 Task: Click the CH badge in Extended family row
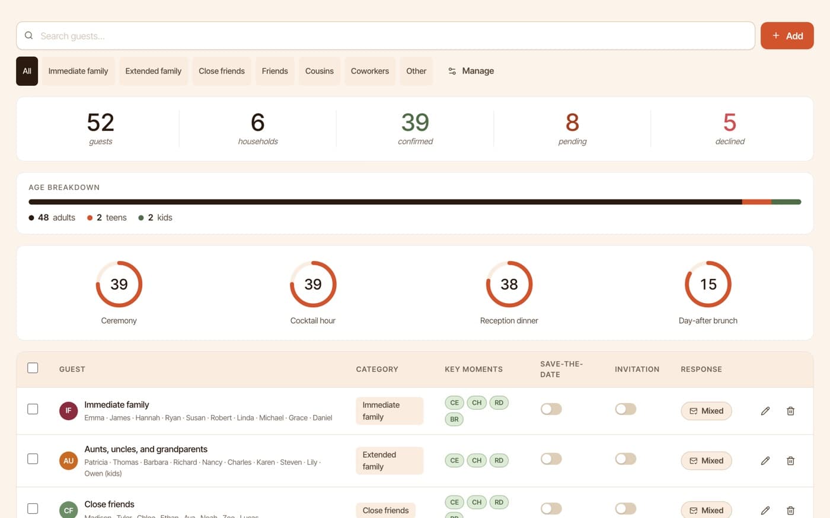(477, 461)
